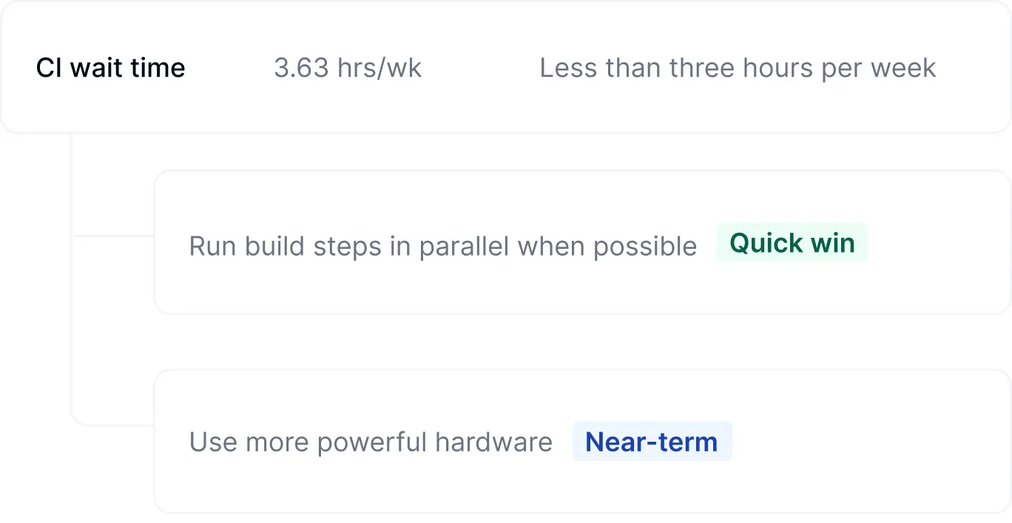Viewport: 1012px width, 523px height.
Task: Click the Quick win badge
Action: (792, 243)
